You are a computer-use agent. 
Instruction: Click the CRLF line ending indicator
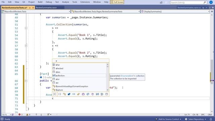(210, 114)
